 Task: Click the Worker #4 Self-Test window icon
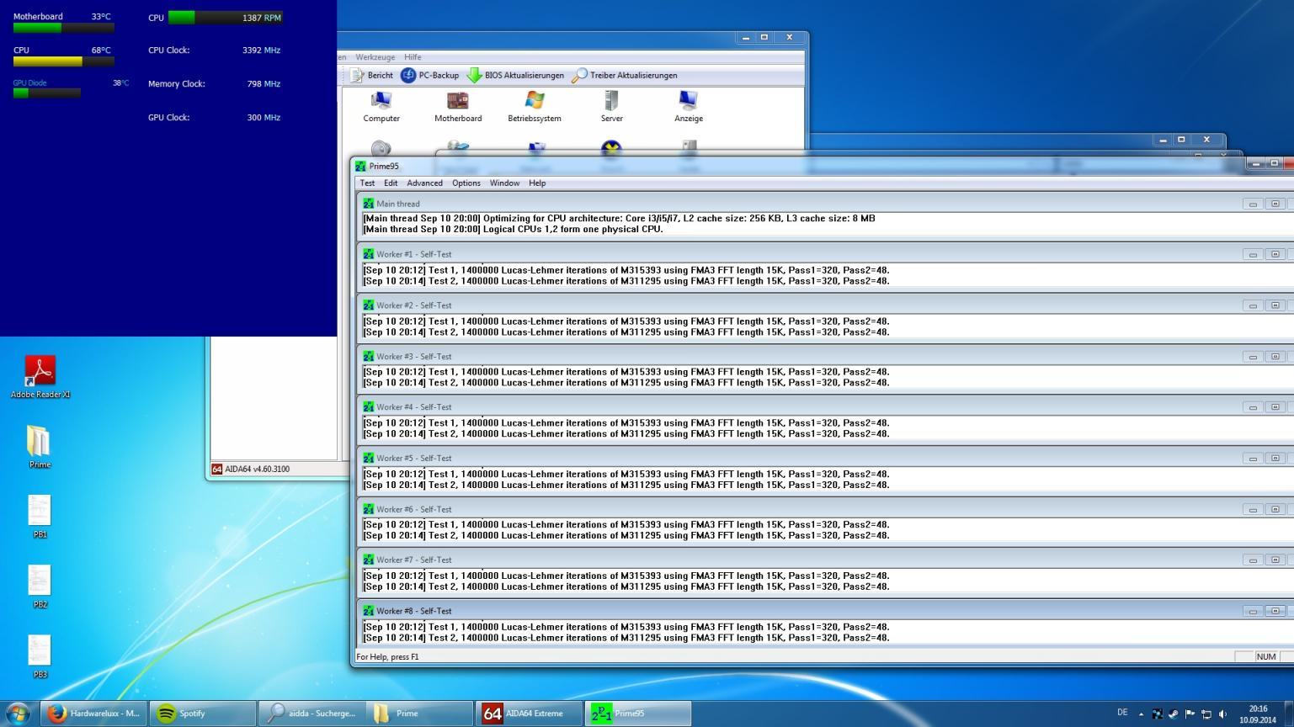pyautogui.click(x=368, y=406)
